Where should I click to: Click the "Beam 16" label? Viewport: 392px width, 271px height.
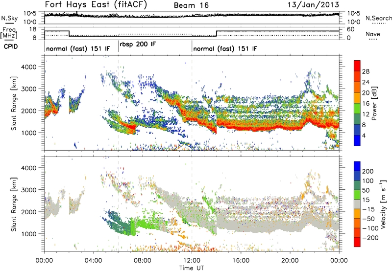click(x=191, y=5)
